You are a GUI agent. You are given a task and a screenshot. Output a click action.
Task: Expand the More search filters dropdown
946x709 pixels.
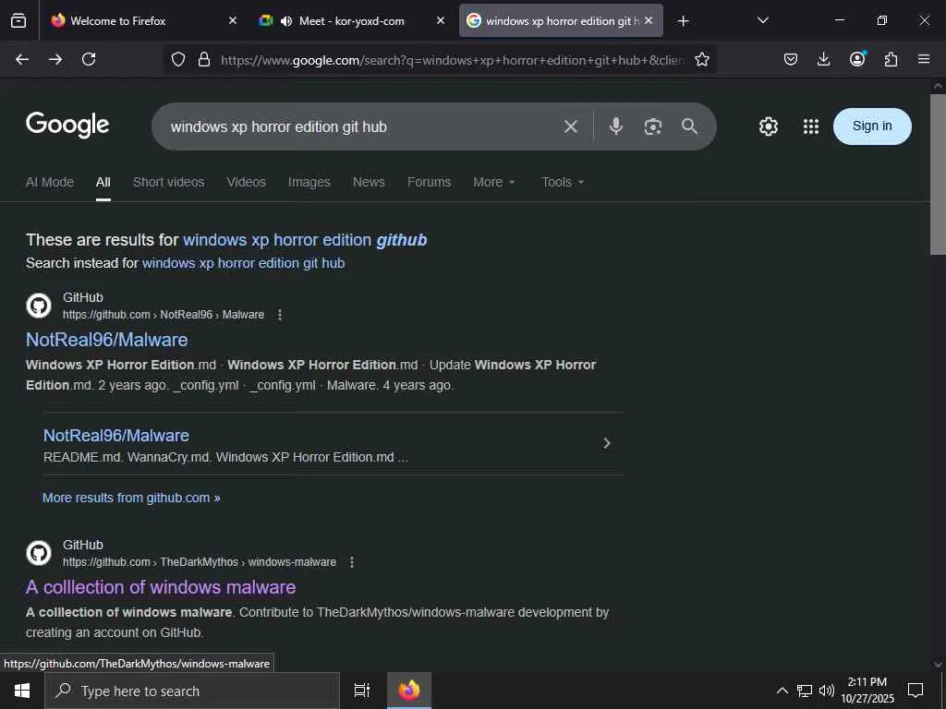(494, 182)
